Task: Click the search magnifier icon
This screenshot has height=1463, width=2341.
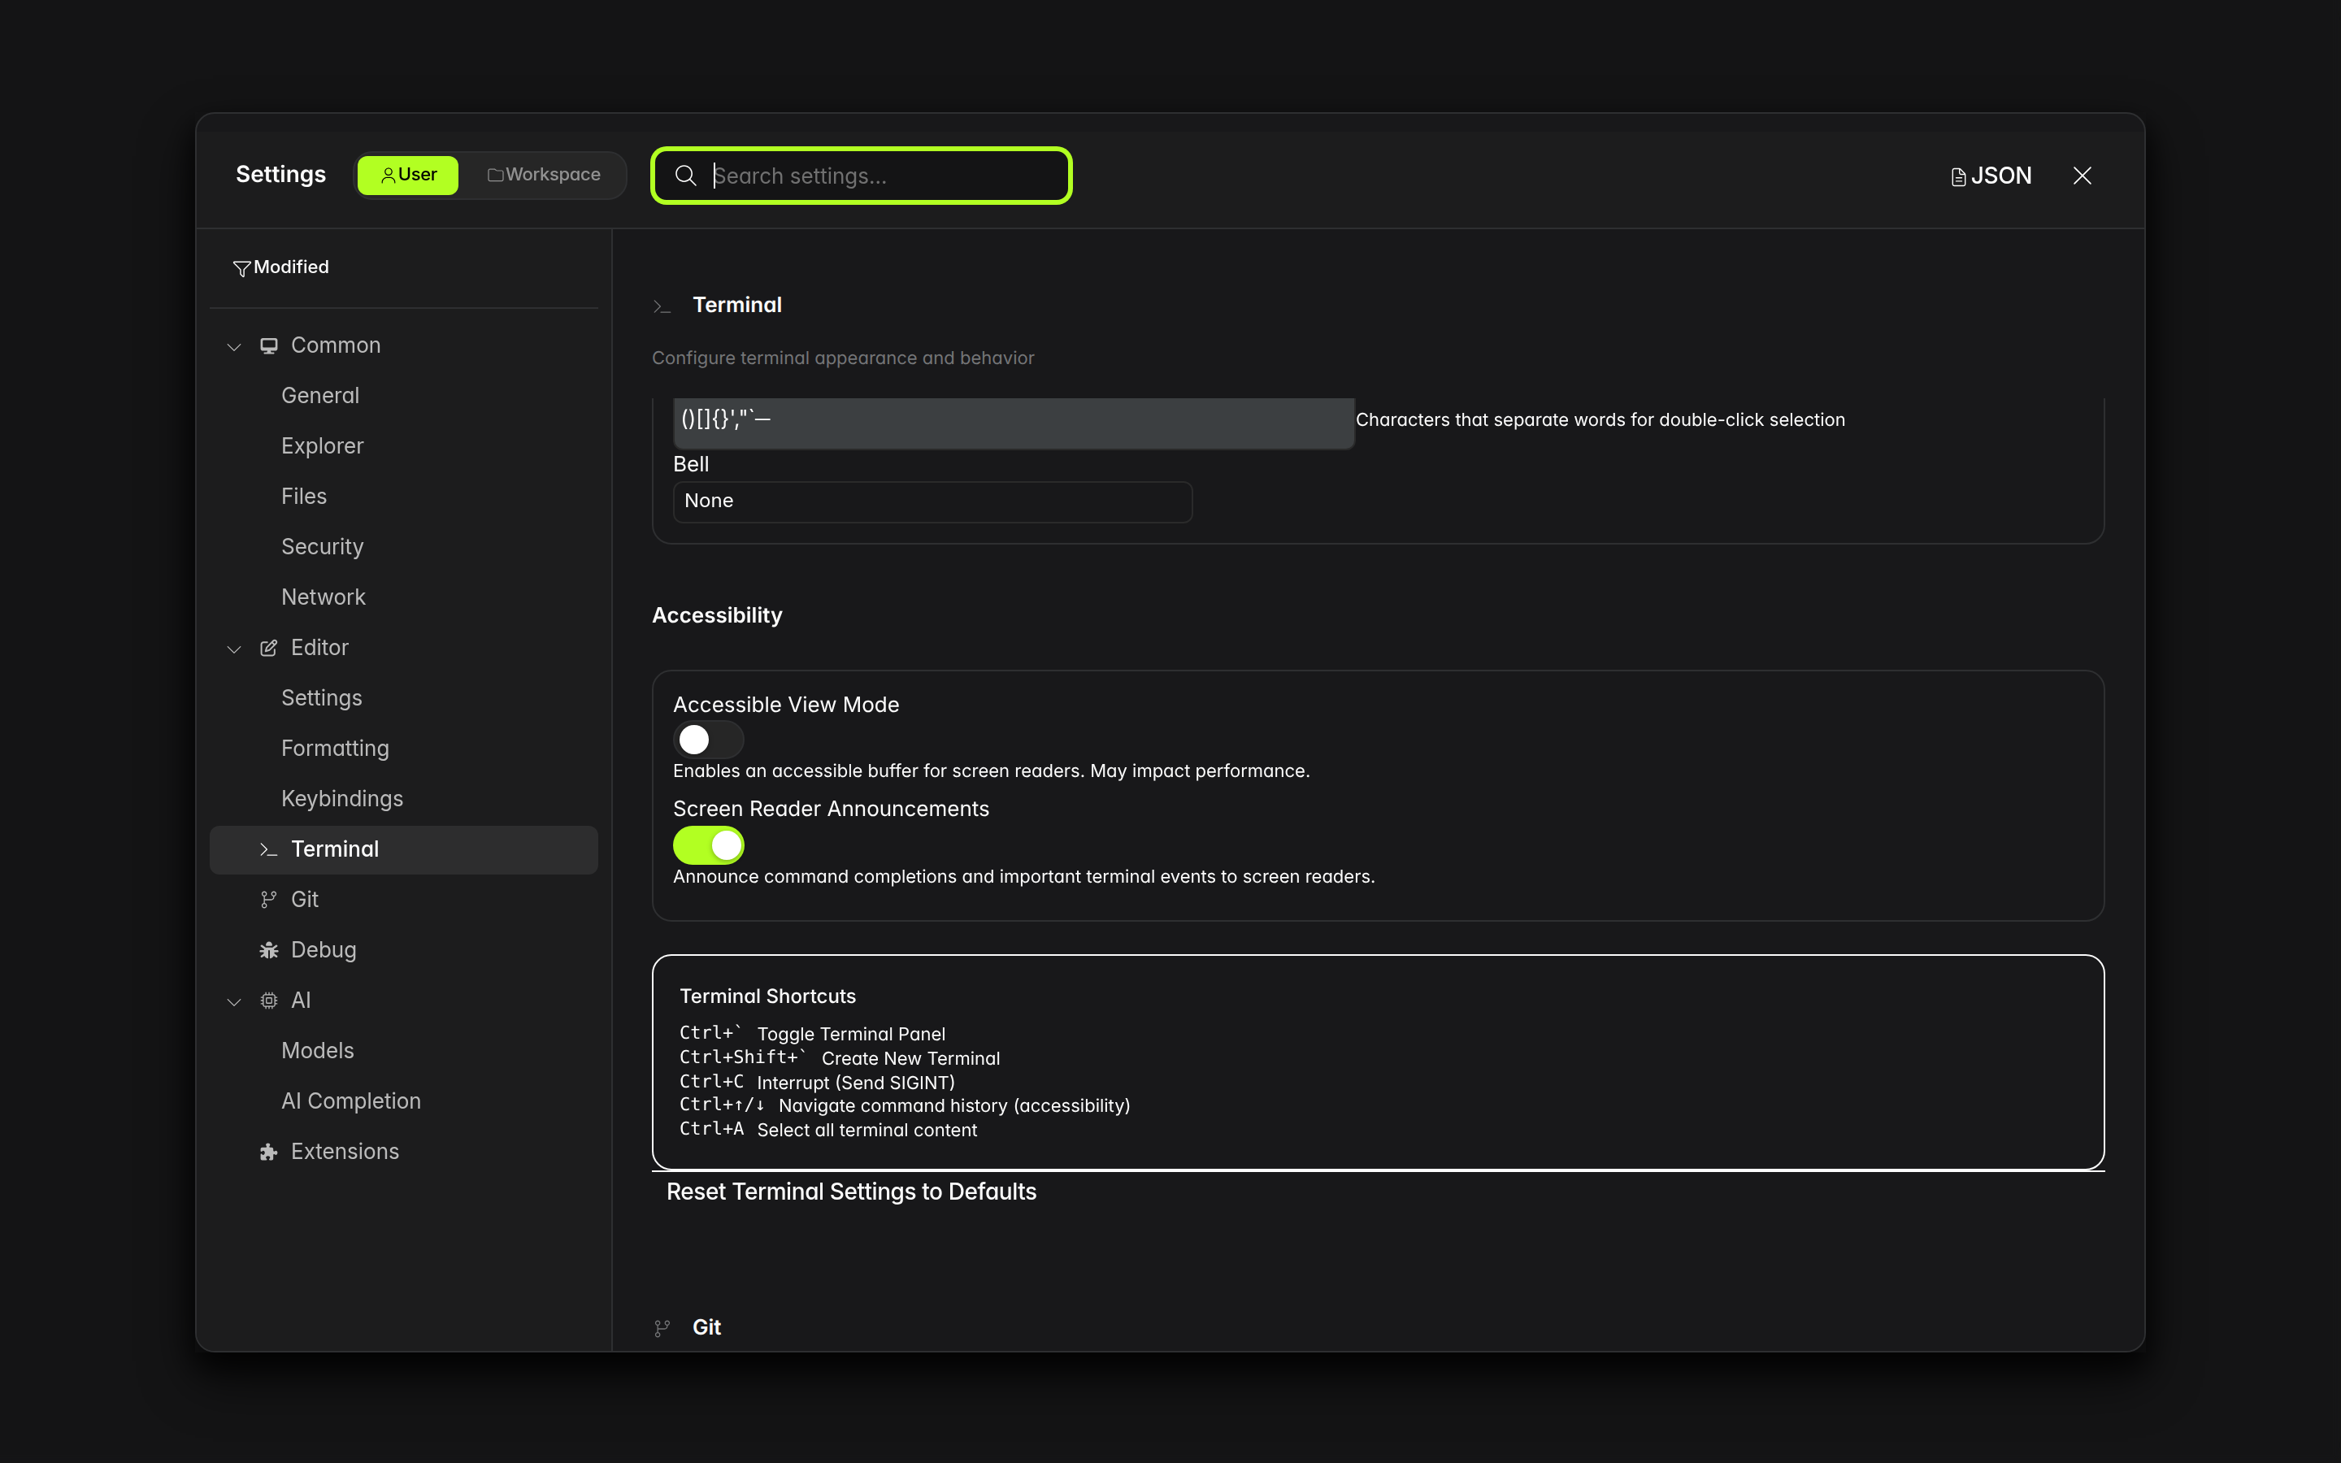Action: (685, 175)
